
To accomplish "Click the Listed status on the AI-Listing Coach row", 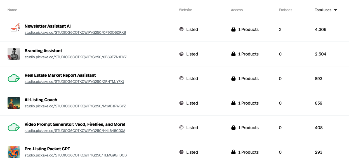I will (x=192, y=103).
